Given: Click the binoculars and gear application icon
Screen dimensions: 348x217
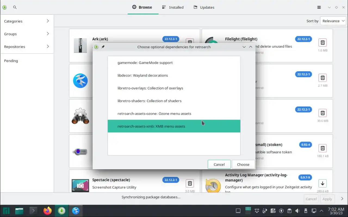Looking at the screenshot, I should coord(80,116).
